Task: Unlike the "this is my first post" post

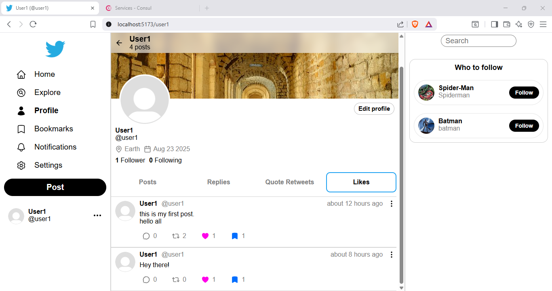Action: tap(205, 236)
